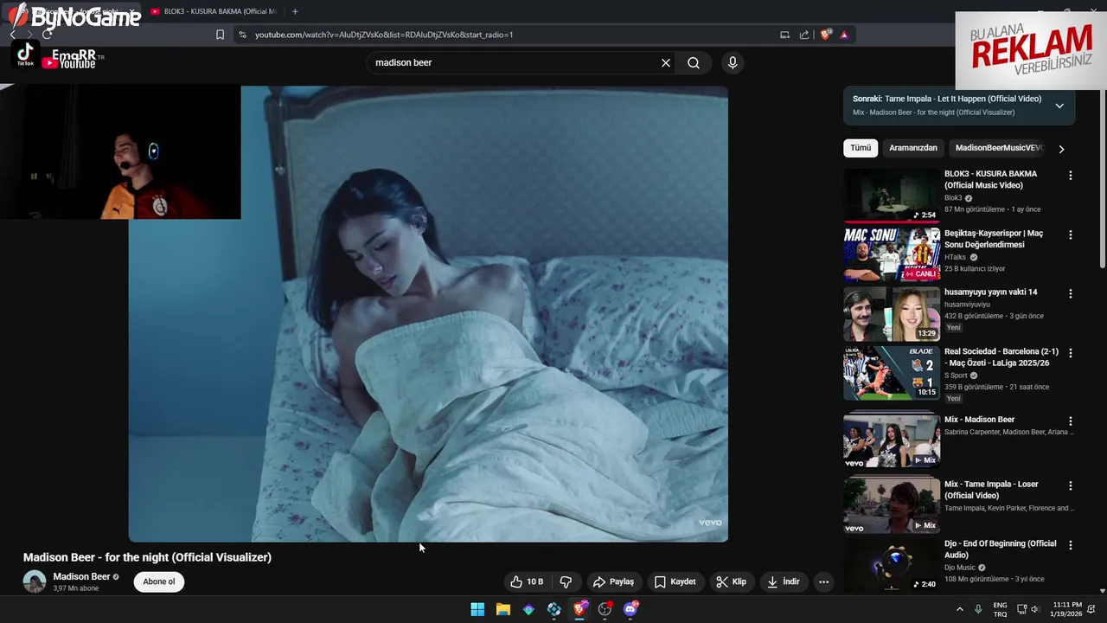Screen dimensions: 1107x623
Task: Bookmark this page using bookmark icon
Action: coord(220,35)
